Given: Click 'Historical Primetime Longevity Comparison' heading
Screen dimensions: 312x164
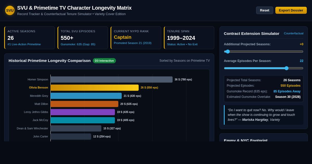Looking at the screenshot, I should [x=50, y=61].
